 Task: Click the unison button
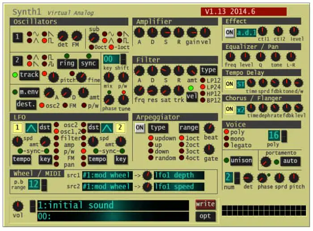[241, 160]
